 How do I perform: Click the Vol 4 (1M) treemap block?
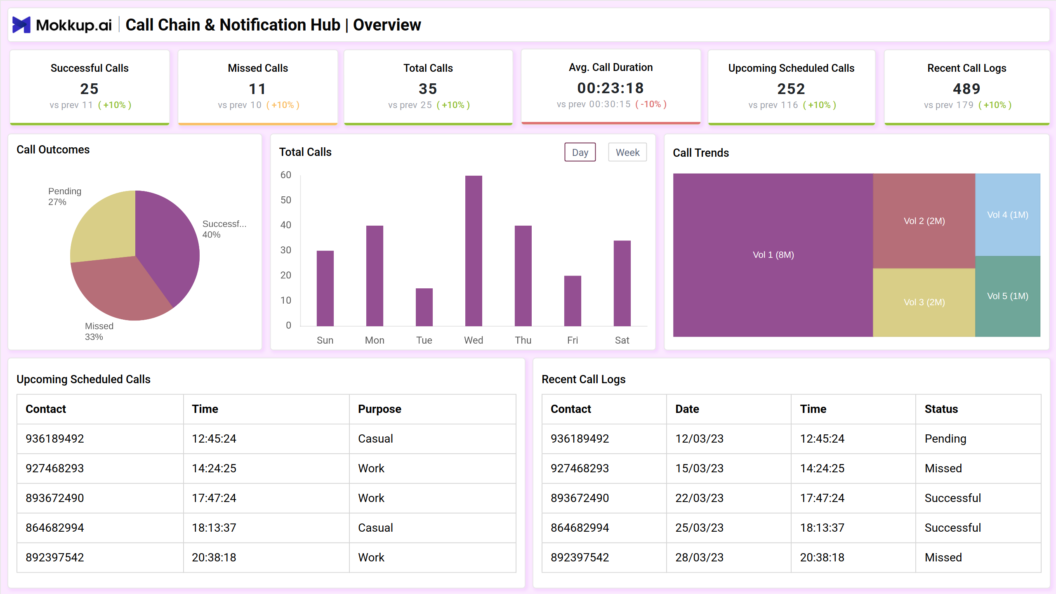pyautogui.click(x=1008, y=214)
